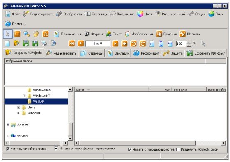The height and width of the screenshot is (162, 230).
Task: Open the Отобразить menu
Action: click(69, 14)
